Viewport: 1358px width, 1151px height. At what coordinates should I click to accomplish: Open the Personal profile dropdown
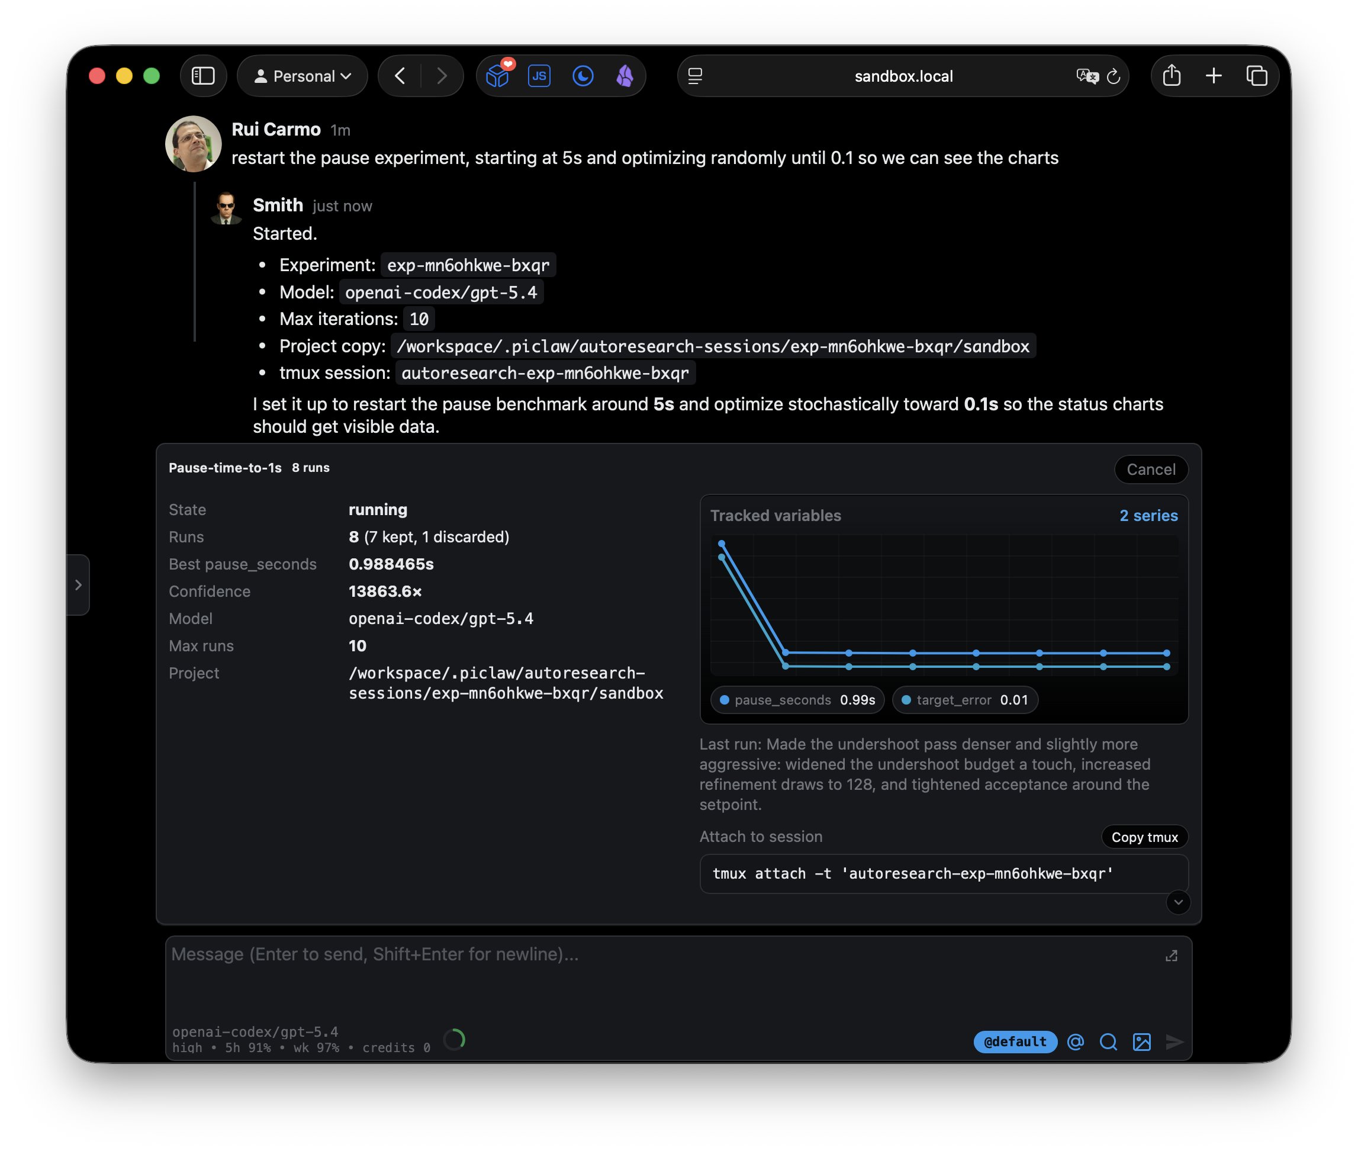[302, 76]
